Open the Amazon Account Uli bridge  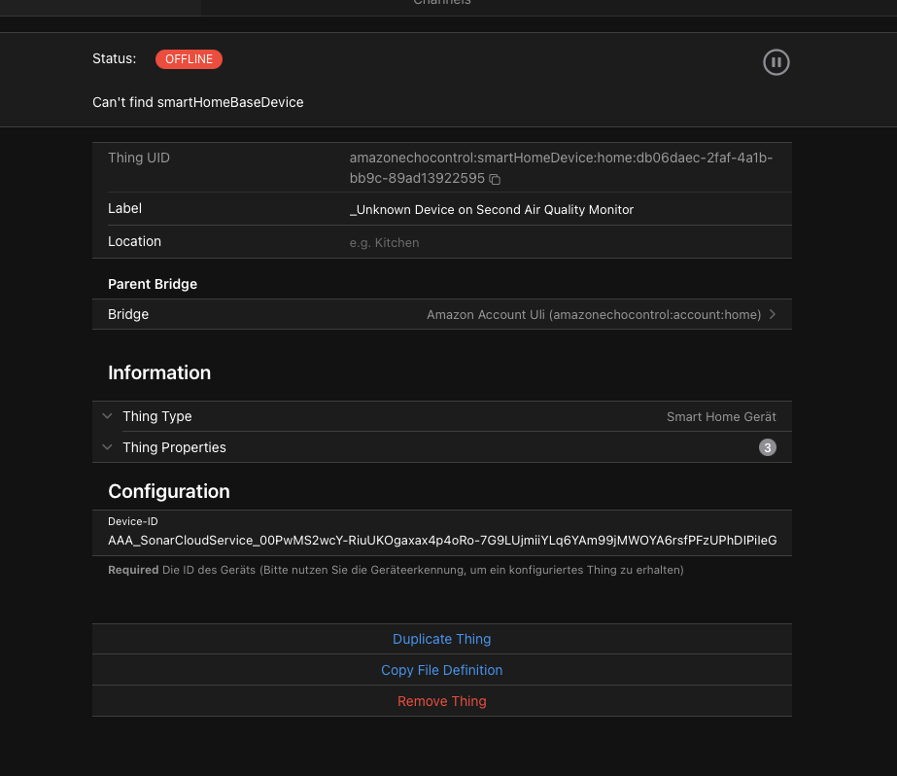(594, 315)
